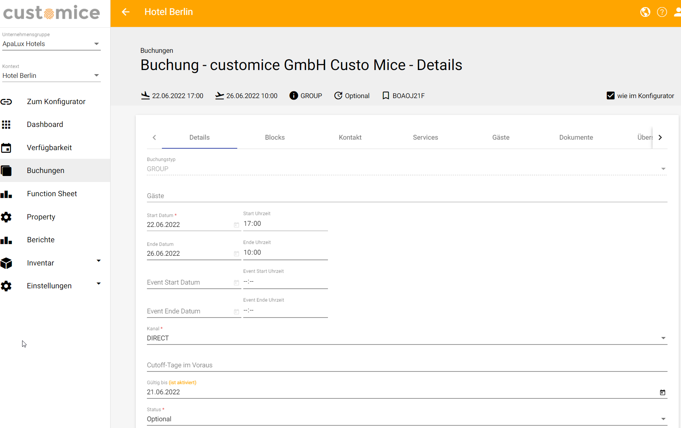Switch to the Details tab
The height and width of the screenshot is (428, 681).
(199, 137)
